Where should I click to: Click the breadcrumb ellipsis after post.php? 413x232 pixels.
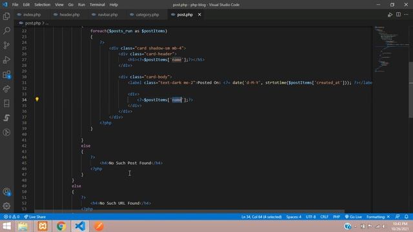click(x=47, y=23)
